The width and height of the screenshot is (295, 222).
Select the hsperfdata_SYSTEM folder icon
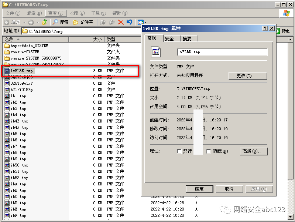[x=7, y=46]
